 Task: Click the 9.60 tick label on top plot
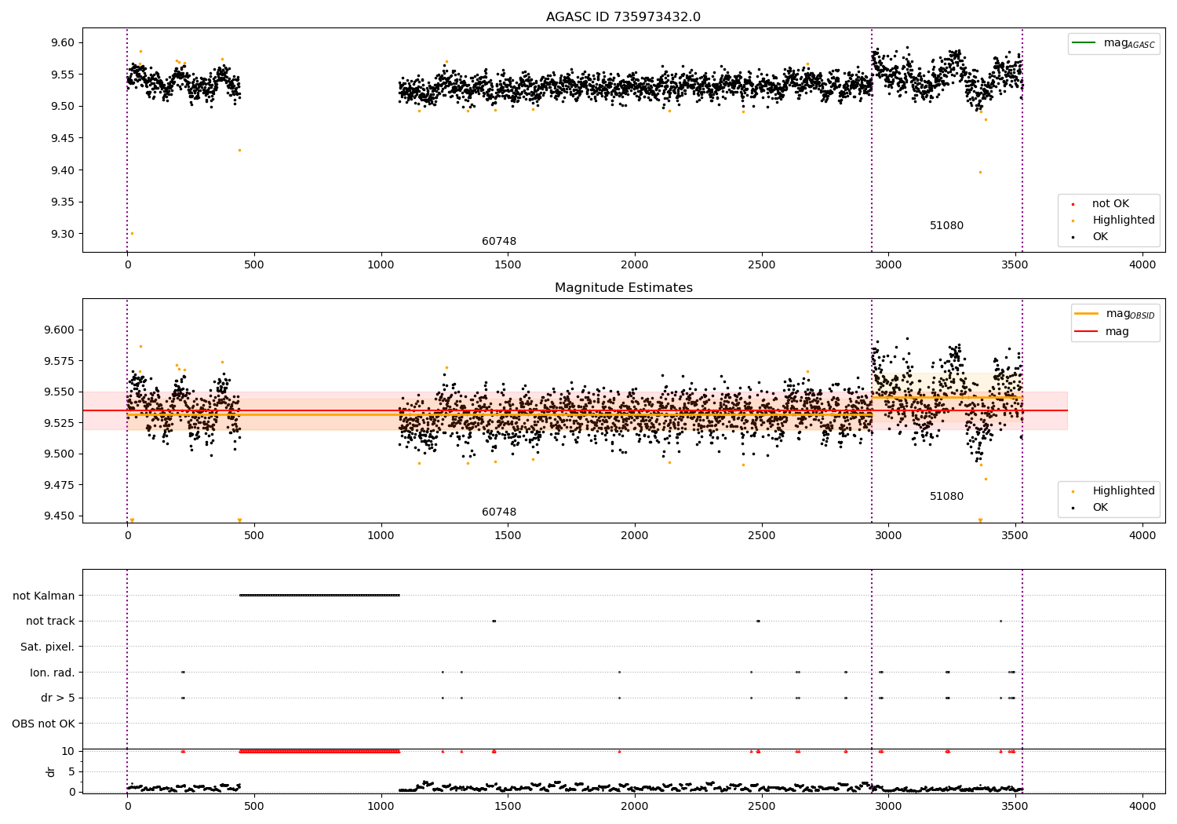click(x=61, y=43)
